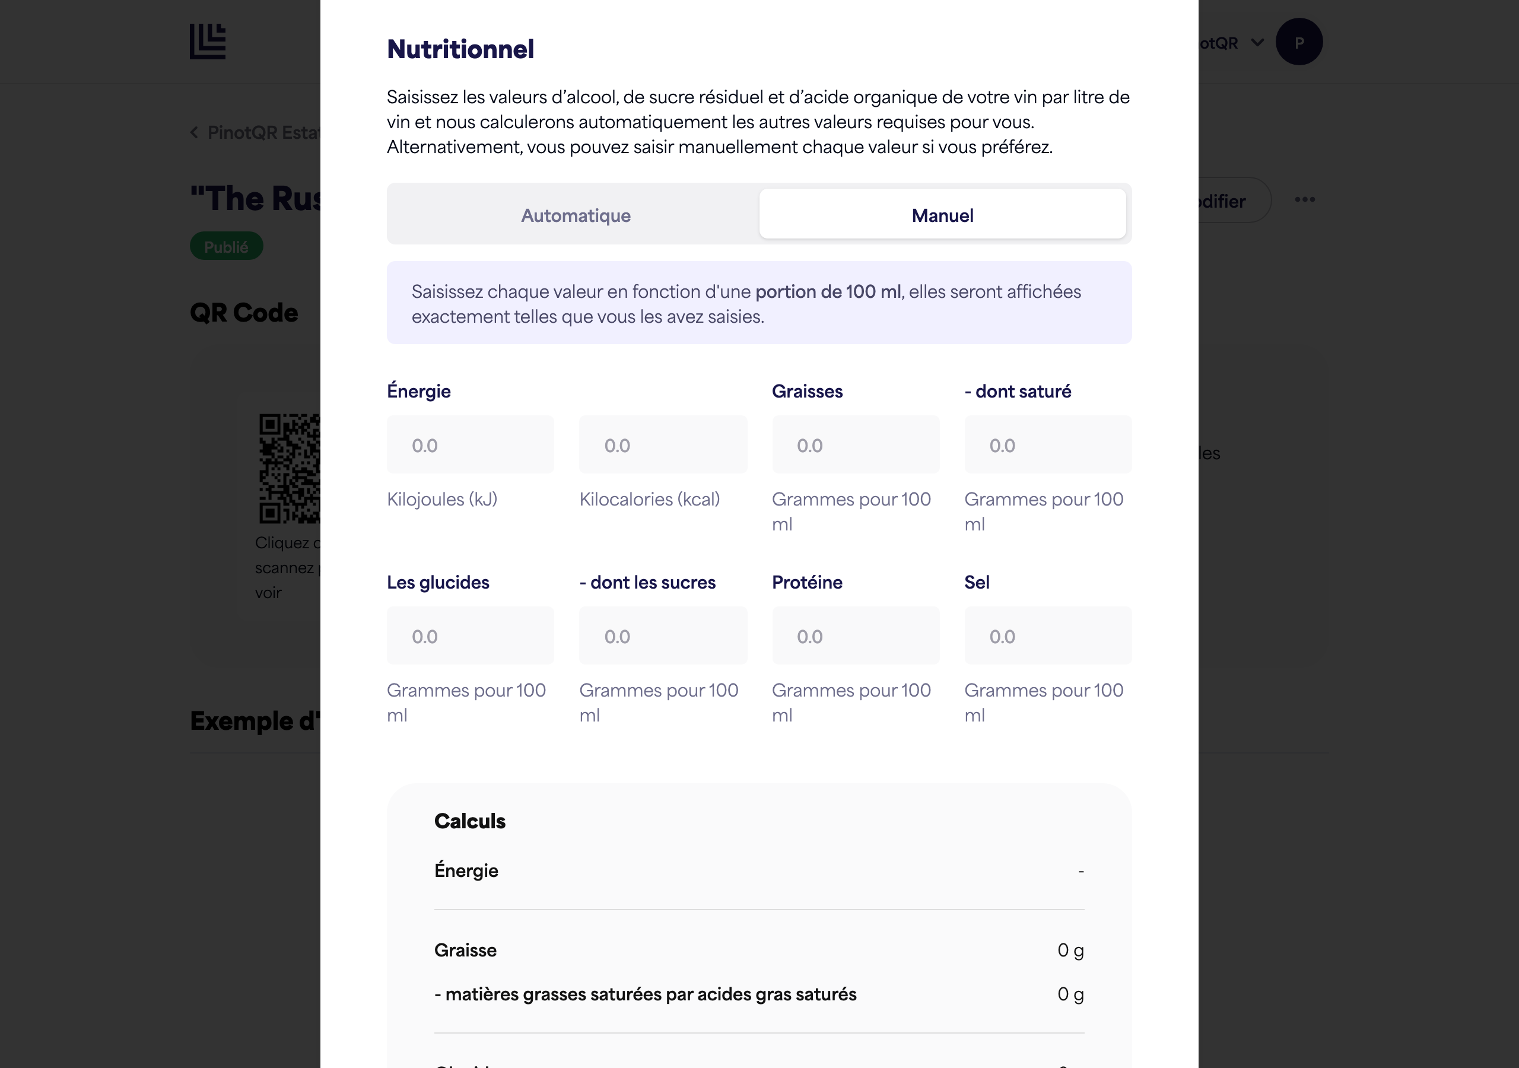This screenshot has height=1068, width=1519.
Task: Expand the account dropdown chevron
Action: pyautogui.click(x=1257, y=43)
